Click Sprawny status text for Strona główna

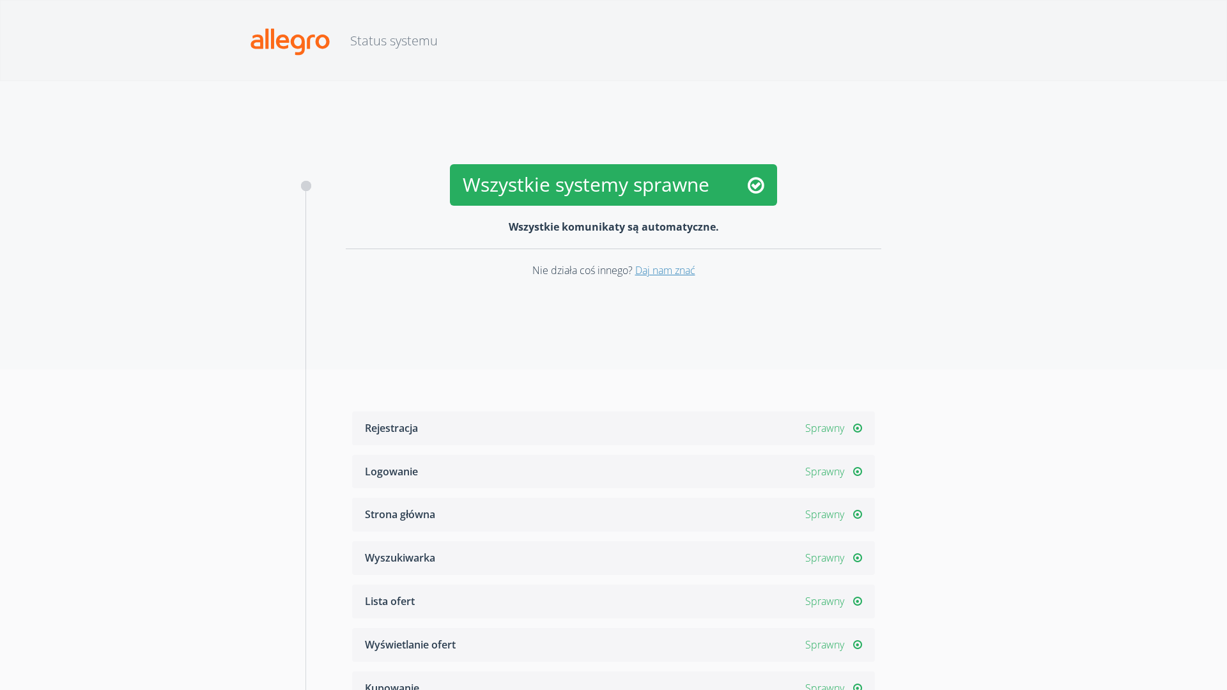coord(824,514)
